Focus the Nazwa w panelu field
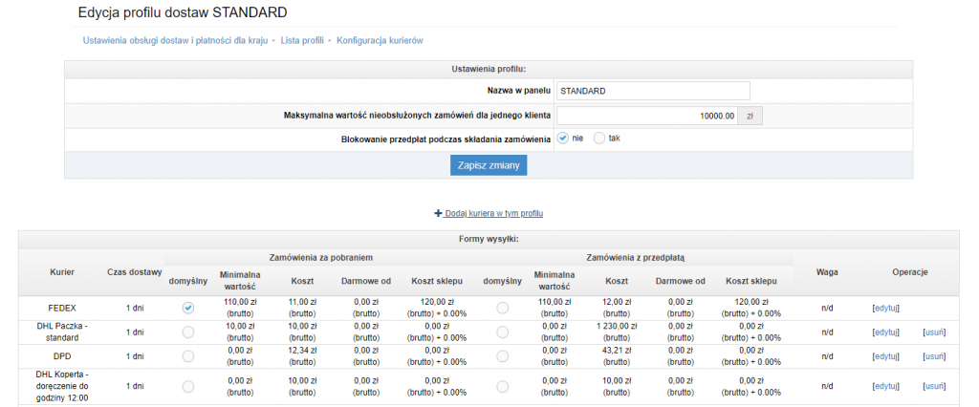The width and height of the screenshot is (979, 407). click(x=652, y=91)
